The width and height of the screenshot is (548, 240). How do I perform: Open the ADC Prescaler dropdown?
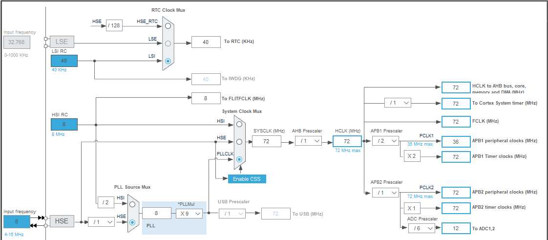click(x=422, y=228)
